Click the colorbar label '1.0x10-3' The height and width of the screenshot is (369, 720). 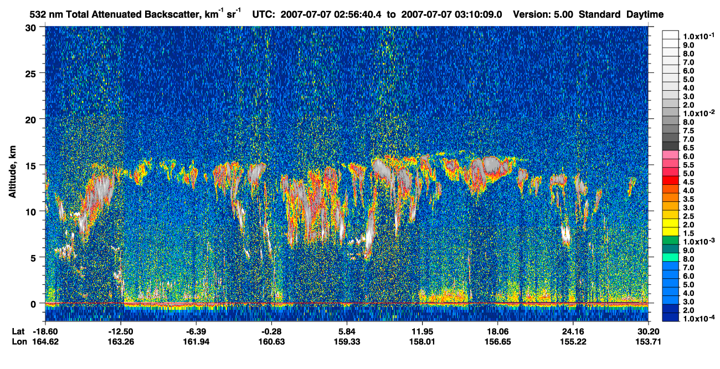[x=699, y=242]
